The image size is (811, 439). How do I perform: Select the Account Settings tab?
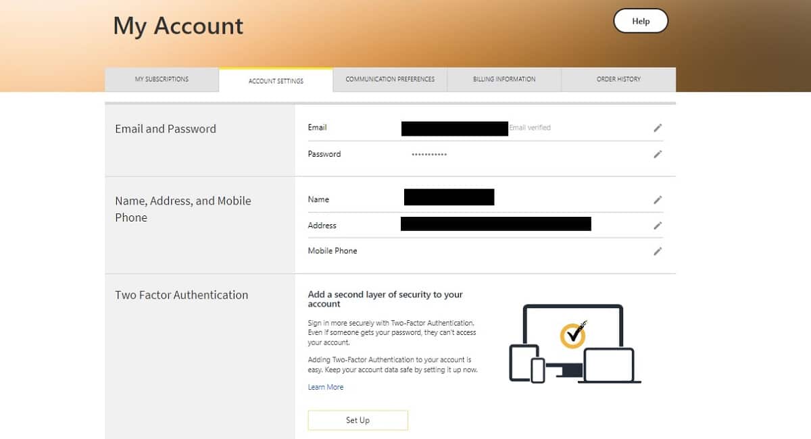coord(276,81)
